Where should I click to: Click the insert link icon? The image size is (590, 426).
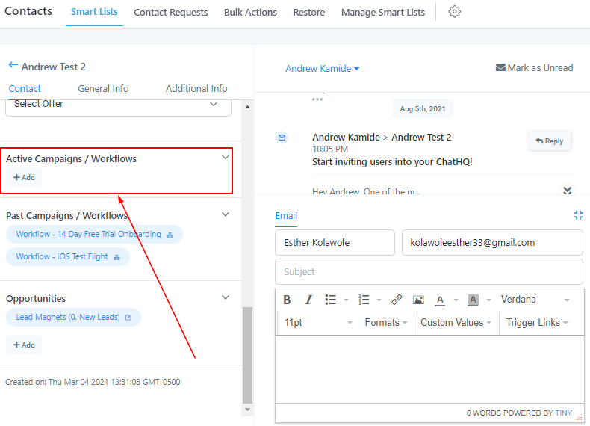[x=397, y=300]
